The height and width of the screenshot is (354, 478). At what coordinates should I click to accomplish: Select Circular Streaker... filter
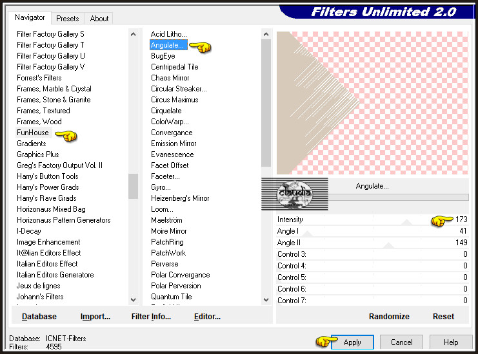pos(179,89)
